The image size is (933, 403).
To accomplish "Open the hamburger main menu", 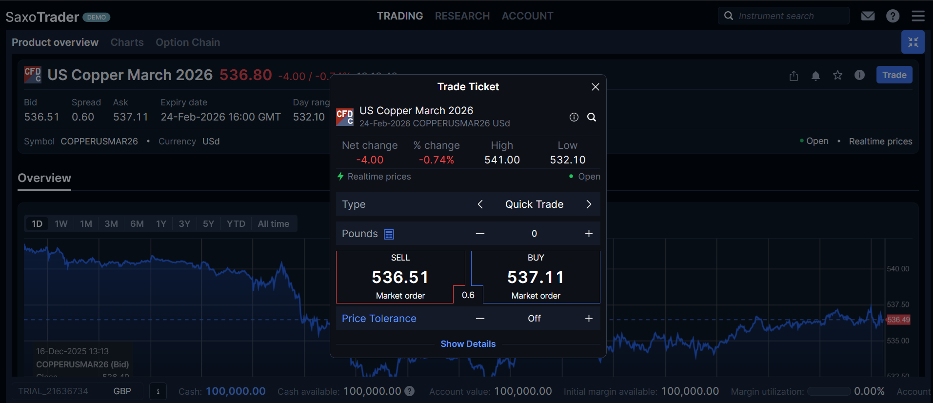I will [918, 16].
